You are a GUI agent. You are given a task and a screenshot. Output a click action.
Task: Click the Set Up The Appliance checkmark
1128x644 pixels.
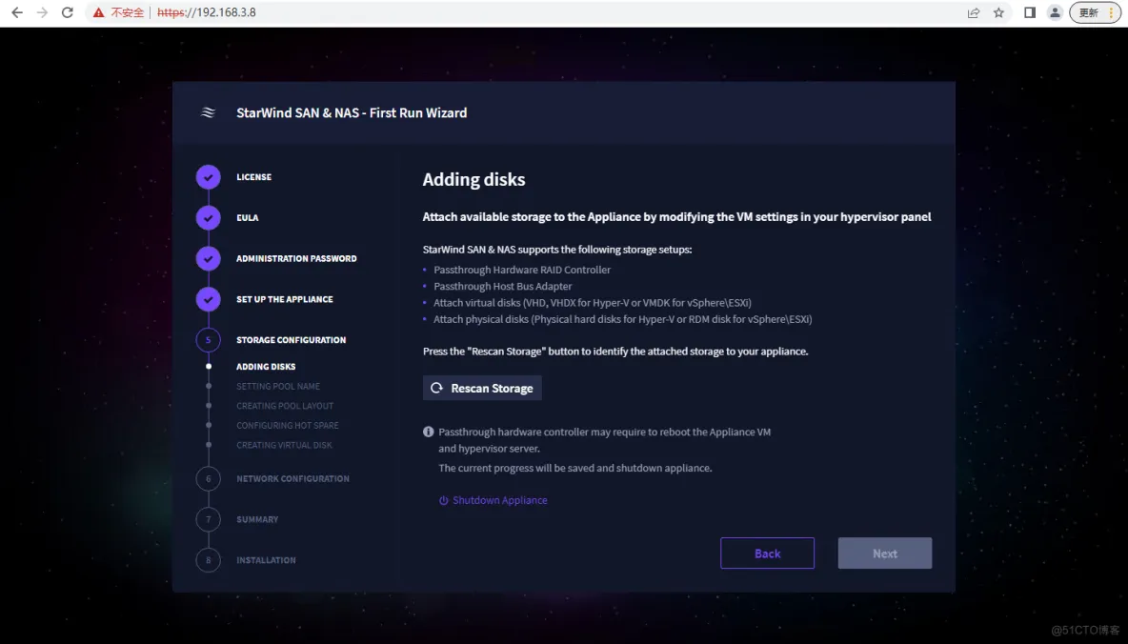[208, 299]
